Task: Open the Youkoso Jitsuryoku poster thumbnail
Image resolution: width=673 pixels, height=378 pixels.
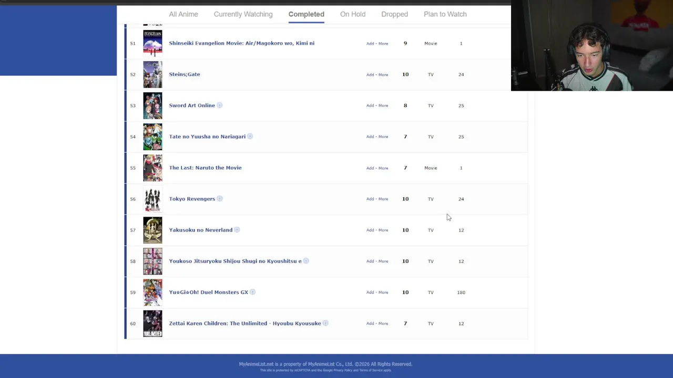Action: (152, 261)
